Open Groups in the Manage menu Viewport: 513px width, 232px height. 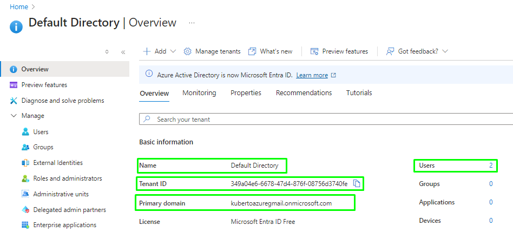coord(43,148)
